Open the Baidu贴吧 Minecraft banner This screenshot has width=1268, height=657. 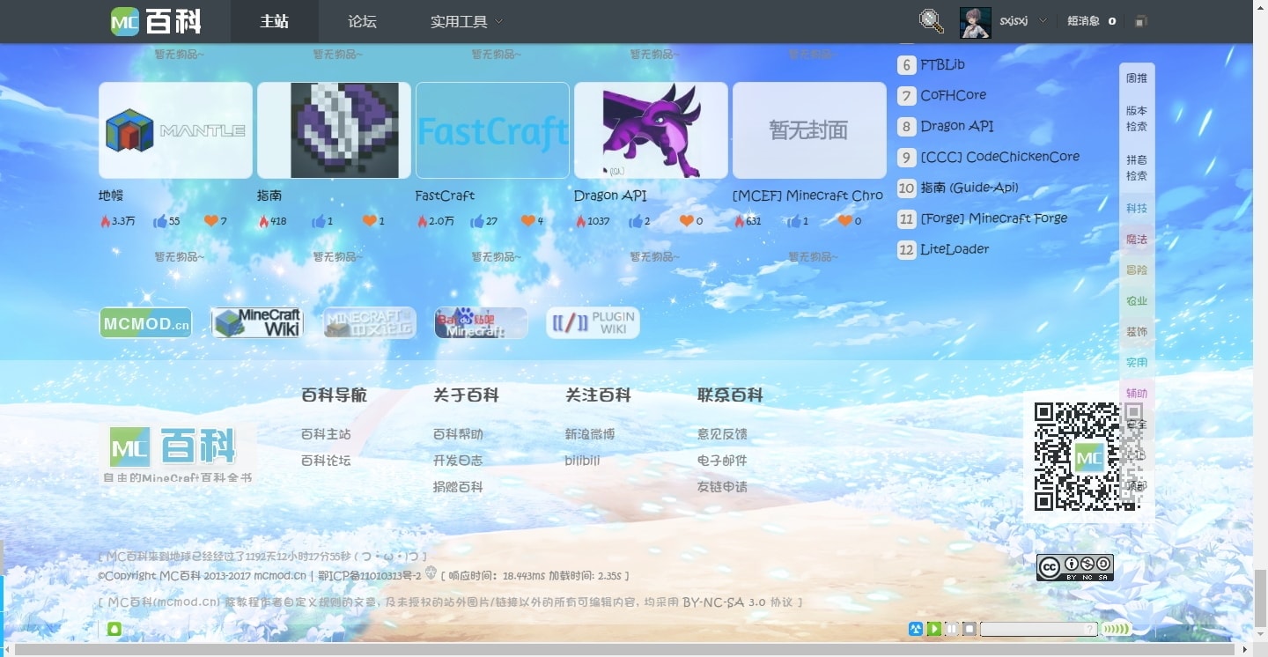pos(481,323)
